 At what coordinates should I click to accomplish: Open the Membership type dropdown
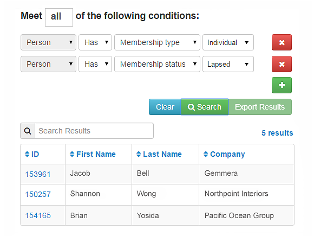(x=157, y=42)
